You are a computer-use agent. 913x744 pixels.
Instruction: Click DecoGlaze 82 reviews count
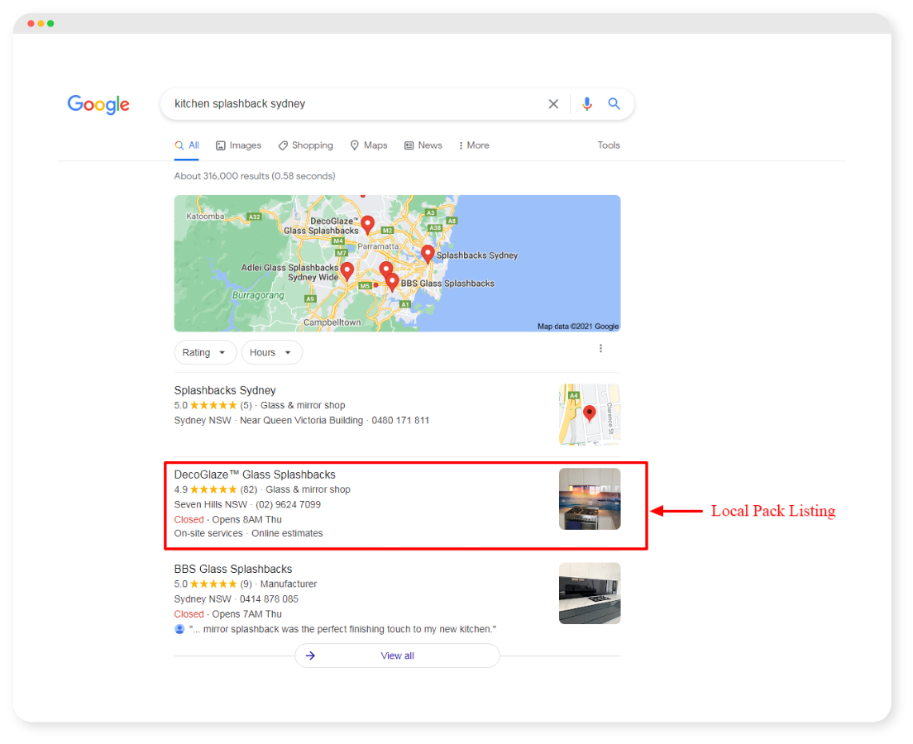(249, 489)
